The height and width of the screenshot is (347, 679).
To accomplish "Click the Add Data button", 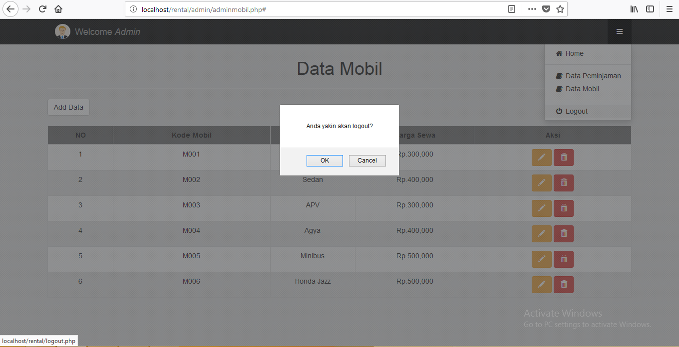I will pos(68,107).
